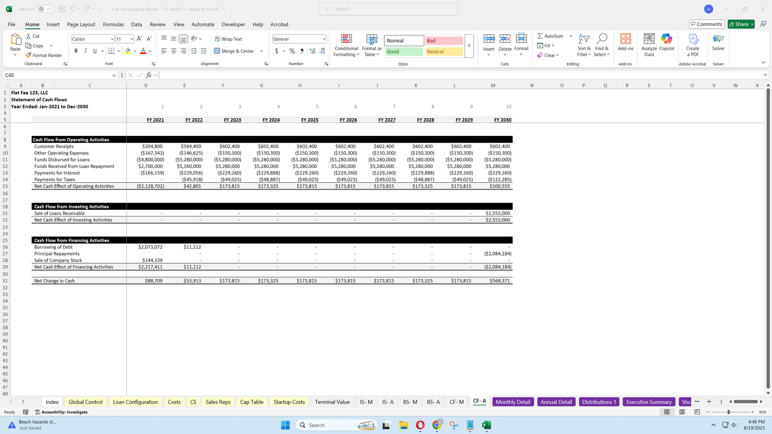Launch Copilot from the ribbon
Image resolution: width=772 pixels, height=434 pixels.
pos(667,40)
